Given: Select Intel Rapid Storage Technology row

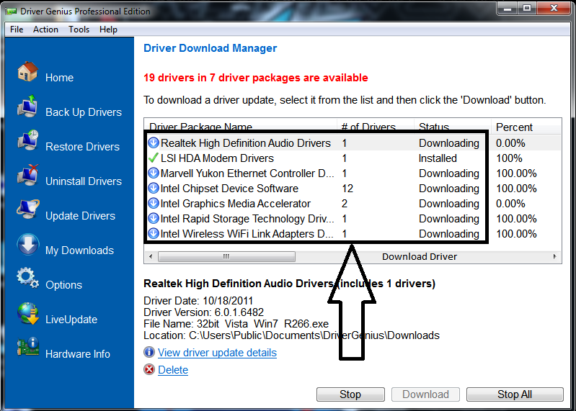Looking at the screenshot, I should coord(353,219).
